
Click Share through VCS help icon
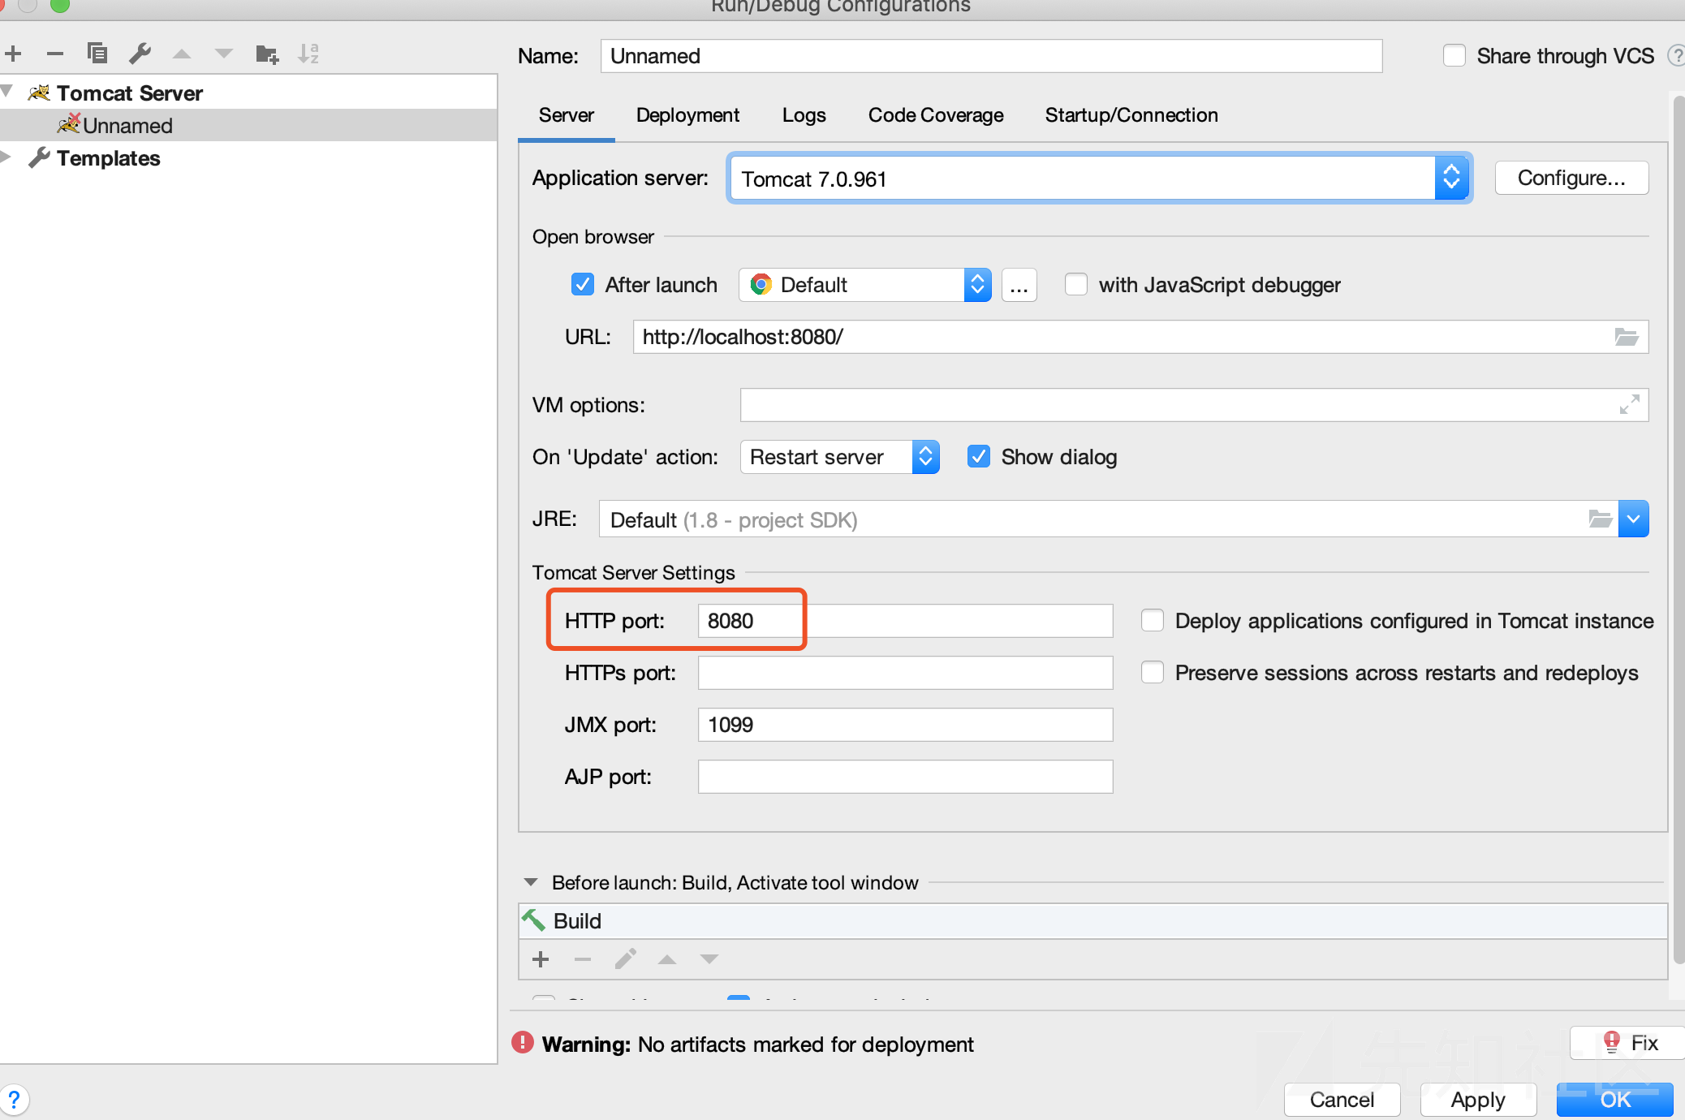coord(1676,56)
